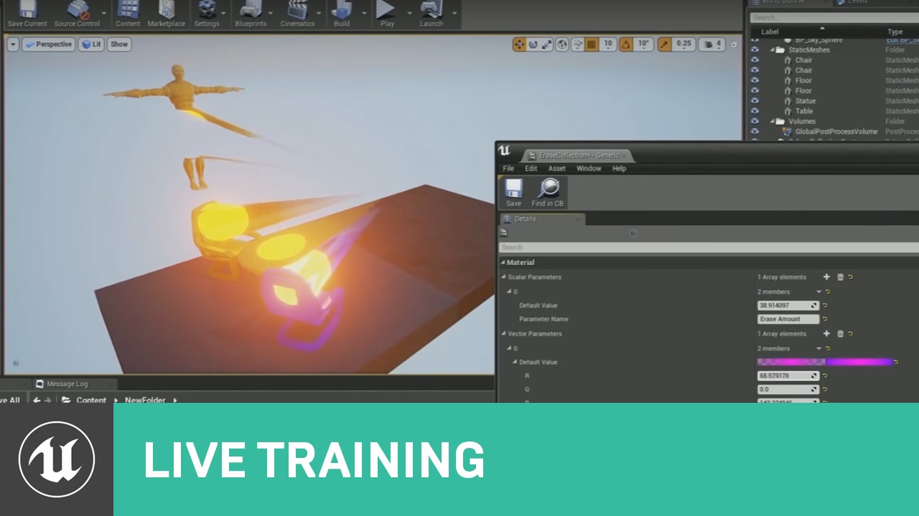Maximize or restore the viewport icon
919x516 pixels.
pyautogui.click(x=734, y=44)
